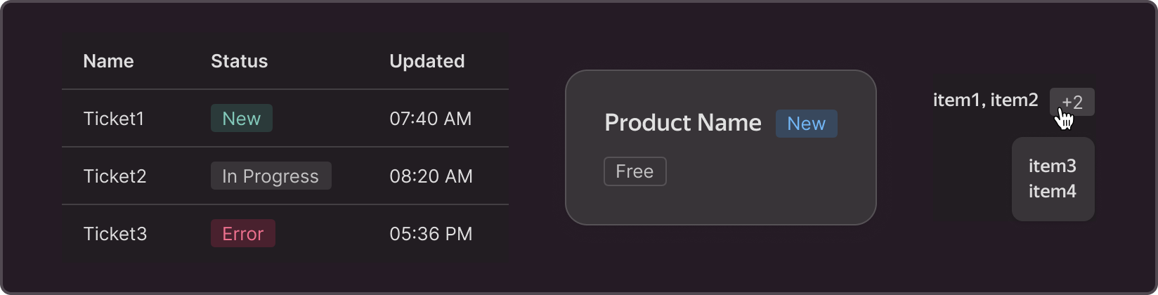Select the Ticket1 row name

coord(113,119)
